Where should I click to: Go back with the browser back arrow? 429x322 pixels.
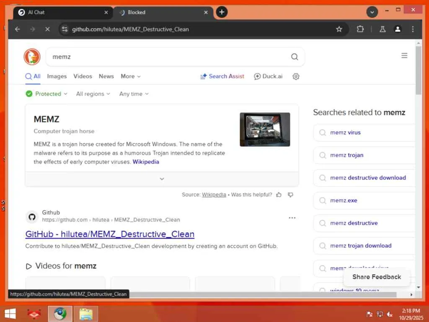pyautogui.click(x=18, y=29)
